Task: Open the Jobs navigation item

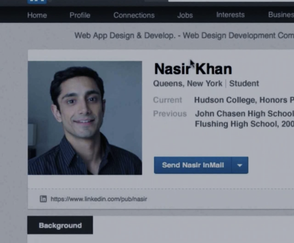Action: [x=185, y=15]
